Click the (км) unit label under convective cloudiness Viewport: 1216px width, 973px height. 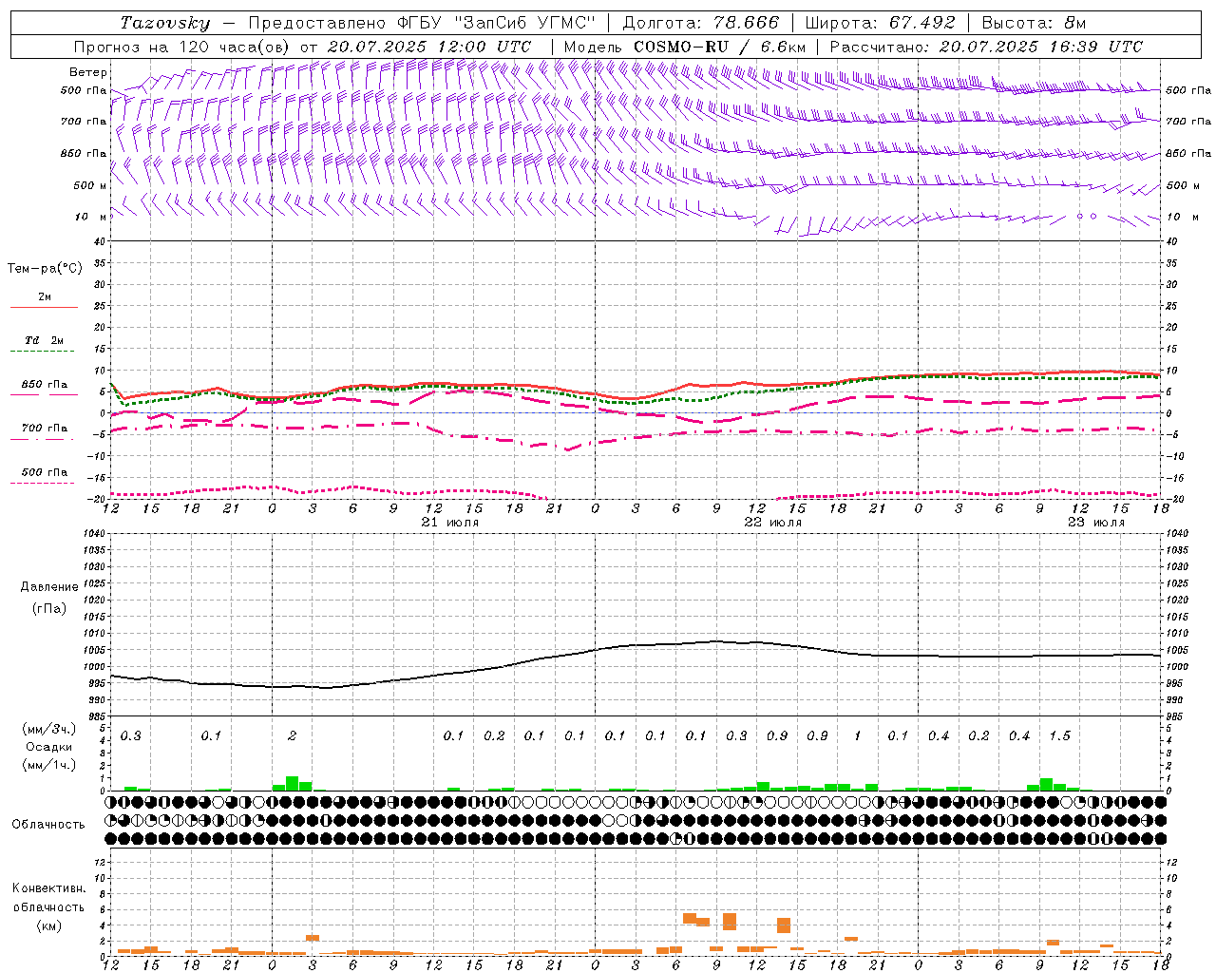point(48,925)
